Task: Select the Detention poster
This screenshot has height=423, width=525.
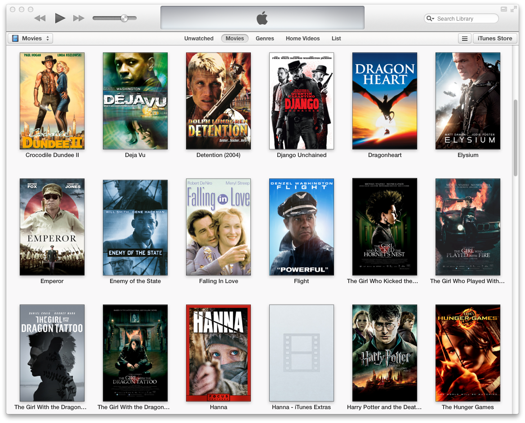Action: click(x=218, y=101)
